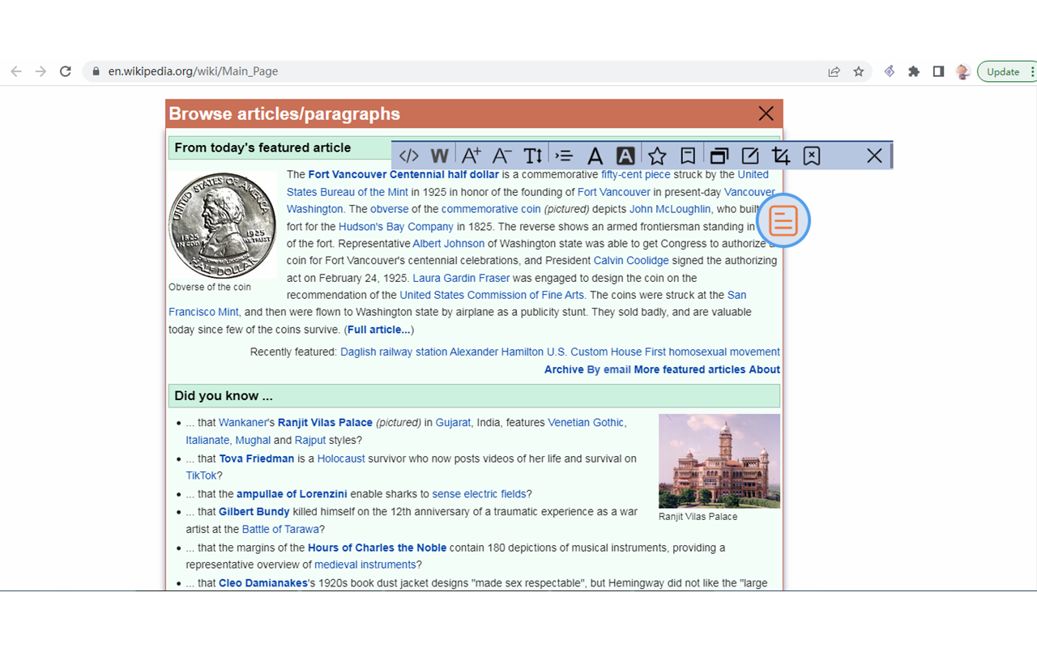Click the code view icon in reader toolbar
This screenshot has width=1037, height=648.
pyautogui.click(x=409, y=156)
